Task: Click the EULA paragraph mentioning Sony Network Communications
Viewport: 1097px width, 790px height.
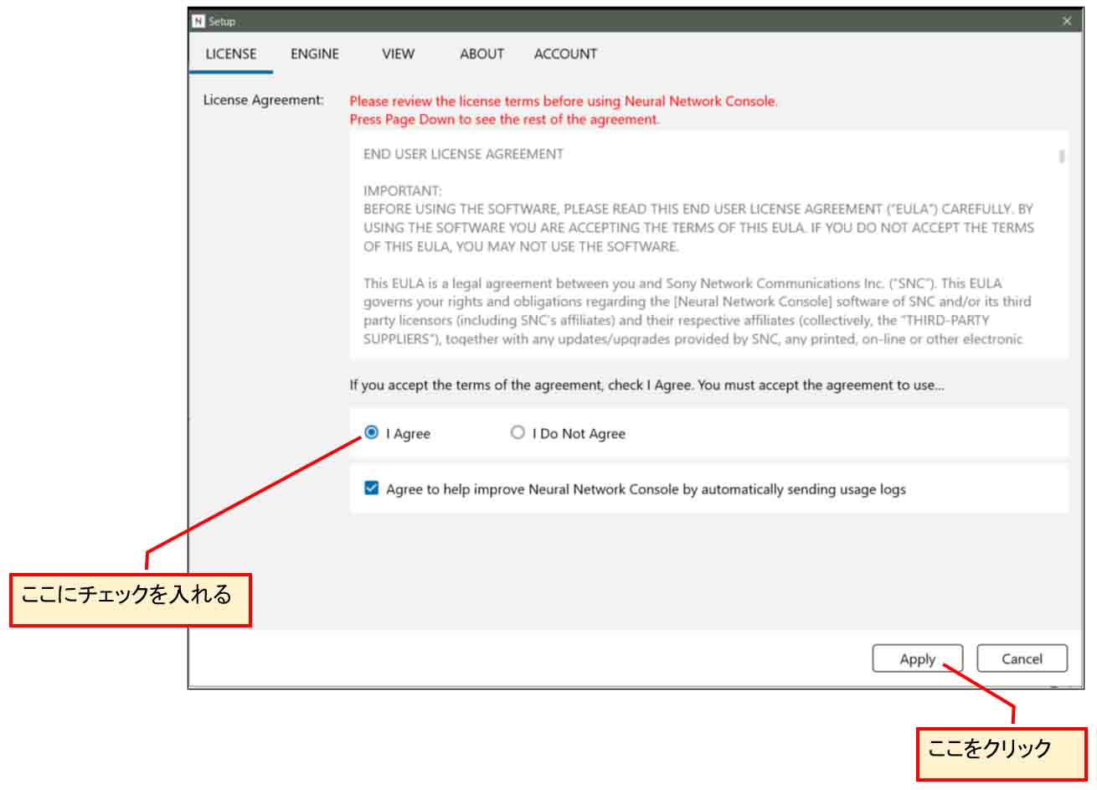Action: tap(697, 311)
